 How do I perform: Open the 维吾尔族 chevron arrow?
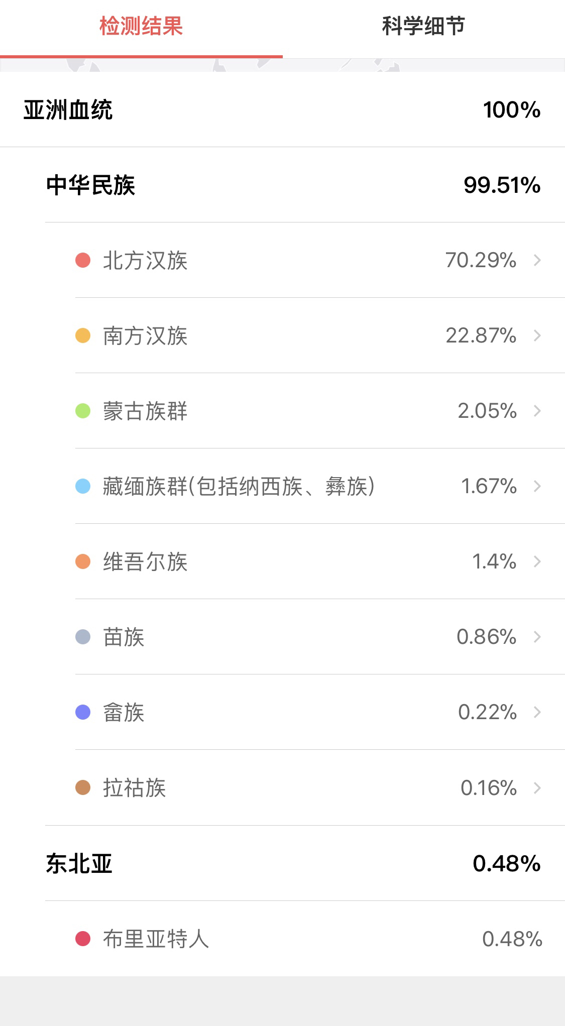click(537, 561)
